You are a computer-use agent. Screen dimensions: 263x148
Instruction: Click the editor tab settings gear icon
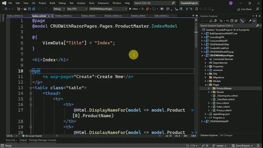[x=197, y=16]
